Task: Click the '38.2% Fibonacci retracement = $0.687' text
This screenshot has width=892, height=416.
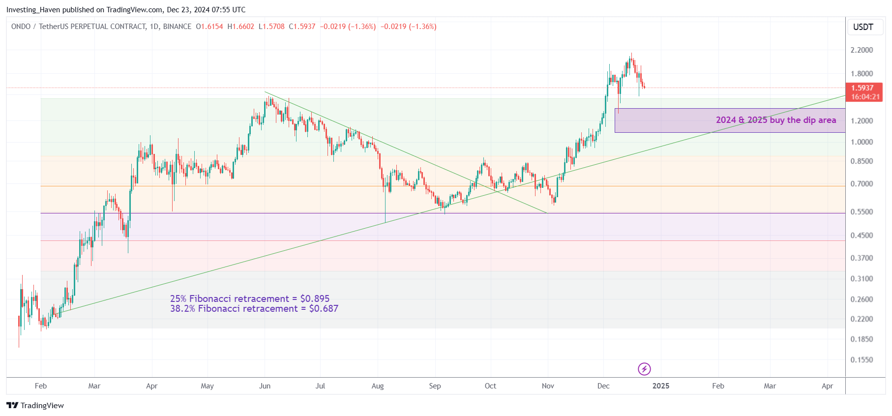Action: [x=254, y=308]
